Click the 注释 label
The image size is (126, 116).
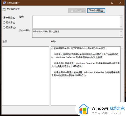point(22,17)
